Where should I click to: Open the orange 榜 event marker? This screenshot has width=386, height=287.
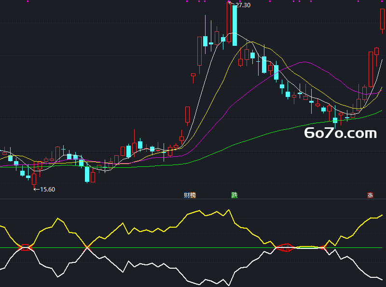coord(193,195)
